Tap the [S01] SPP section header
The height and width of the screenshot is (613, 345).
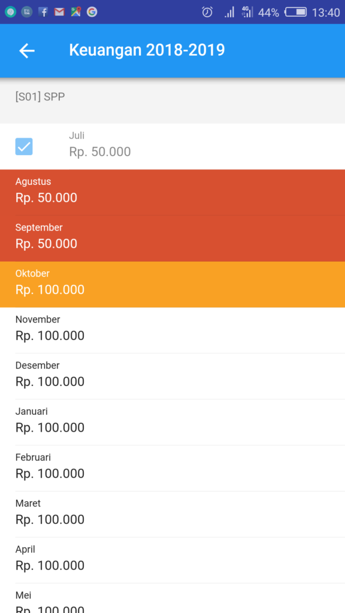[40, 97]
